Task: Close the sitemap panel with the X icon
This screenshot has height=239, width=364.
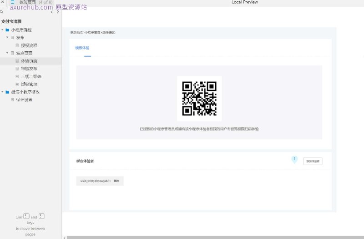Action: point(3,2)
